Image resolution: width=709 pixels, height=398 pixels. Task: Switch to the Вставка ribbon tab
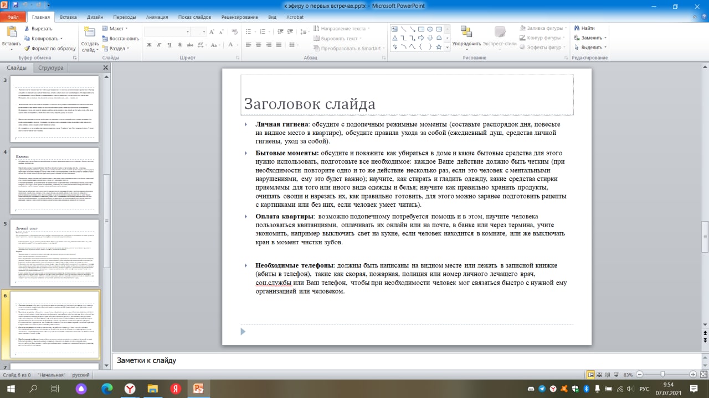click(x=68, y=17)
